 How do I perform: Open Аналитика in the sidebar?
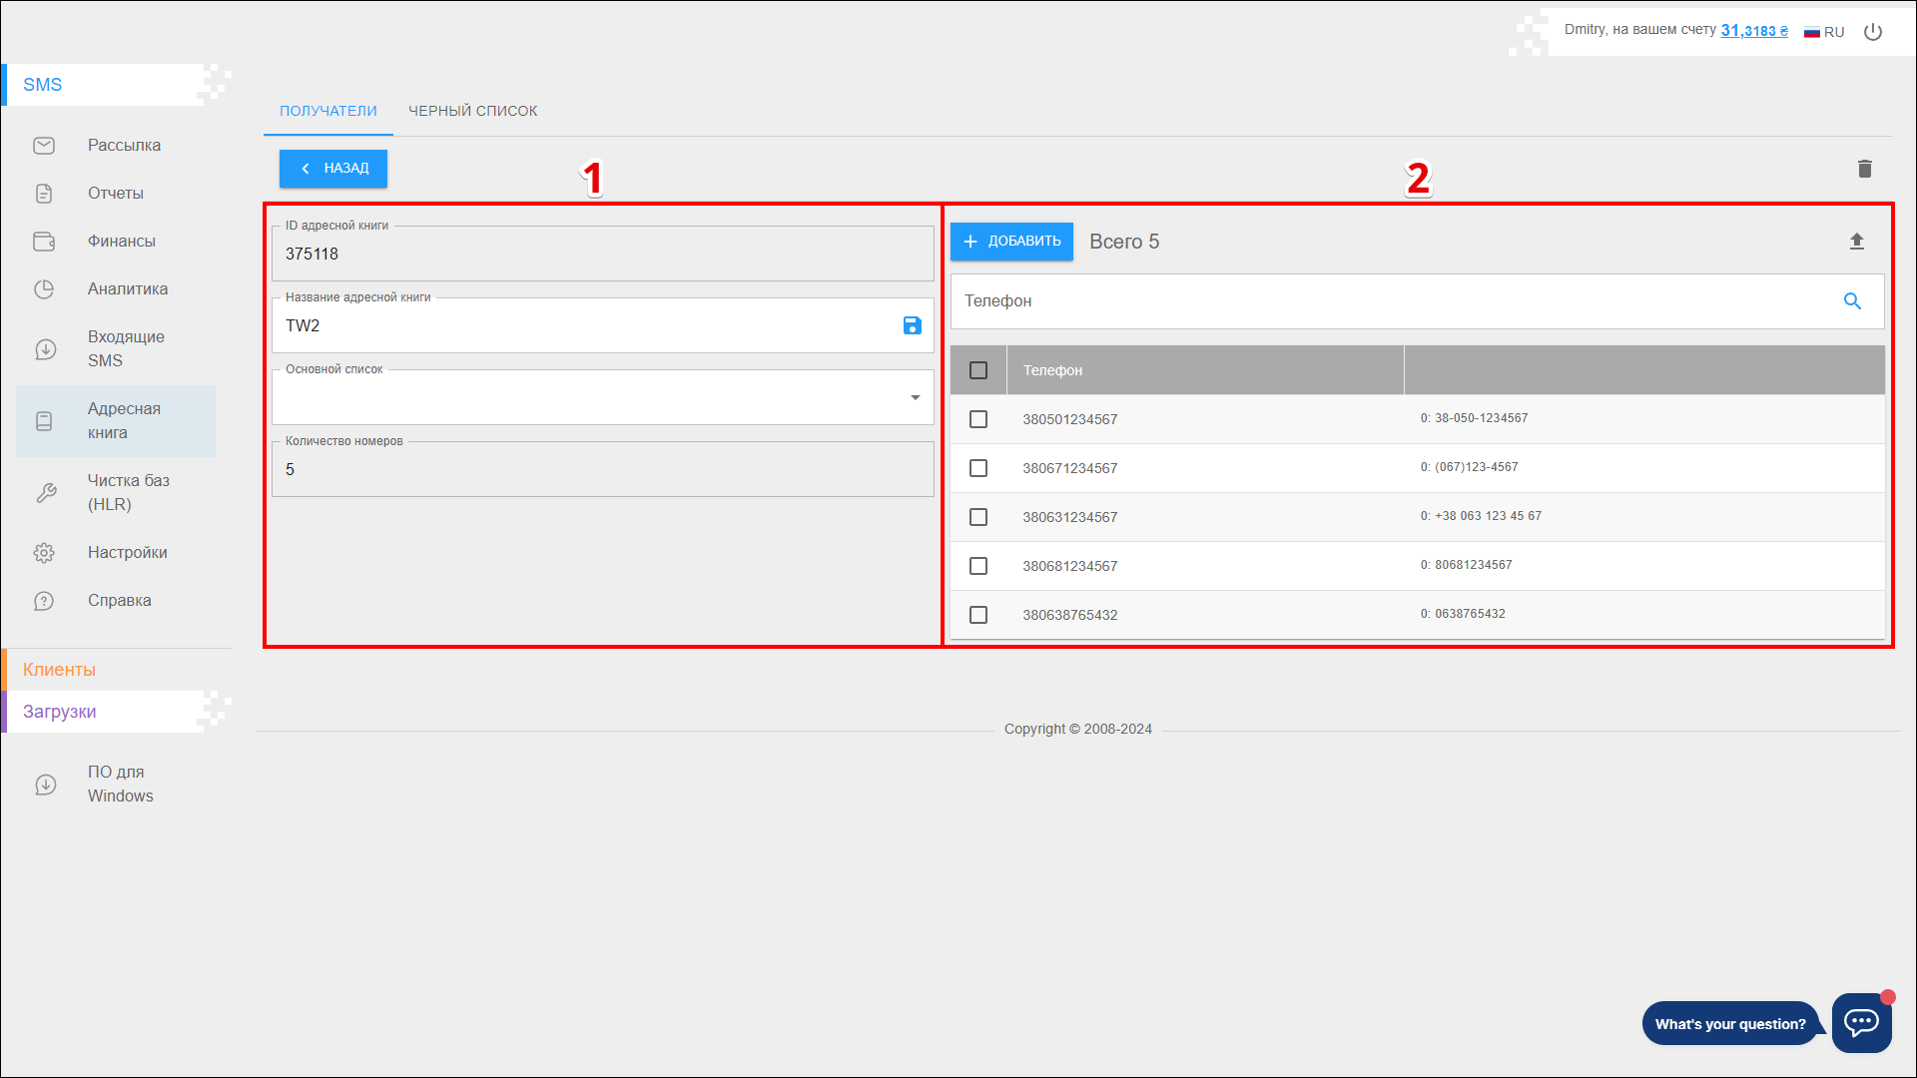(127, 289)
